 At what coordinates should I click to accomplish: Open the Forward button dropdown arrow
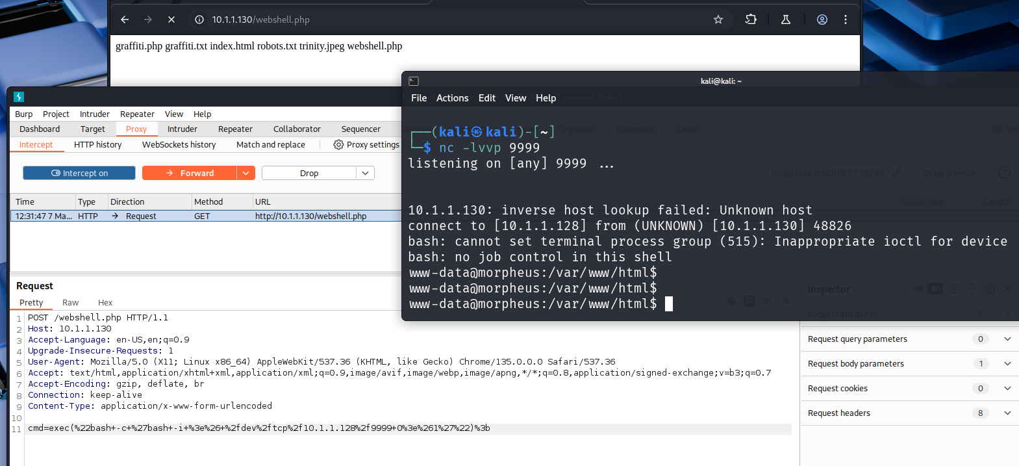point(245,173)
